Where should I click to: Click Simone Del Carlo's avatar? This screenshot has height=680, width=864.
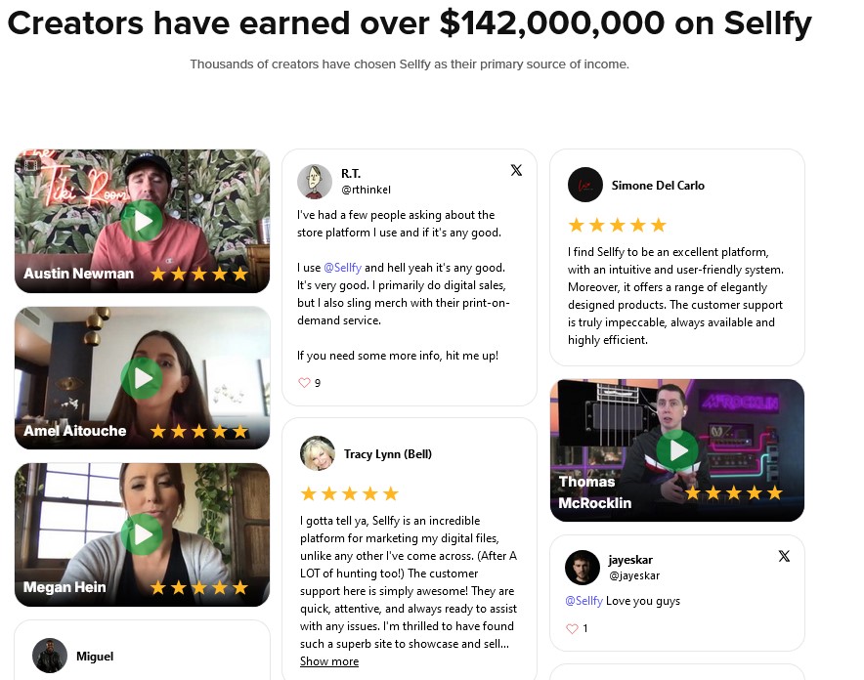(585, 185)
